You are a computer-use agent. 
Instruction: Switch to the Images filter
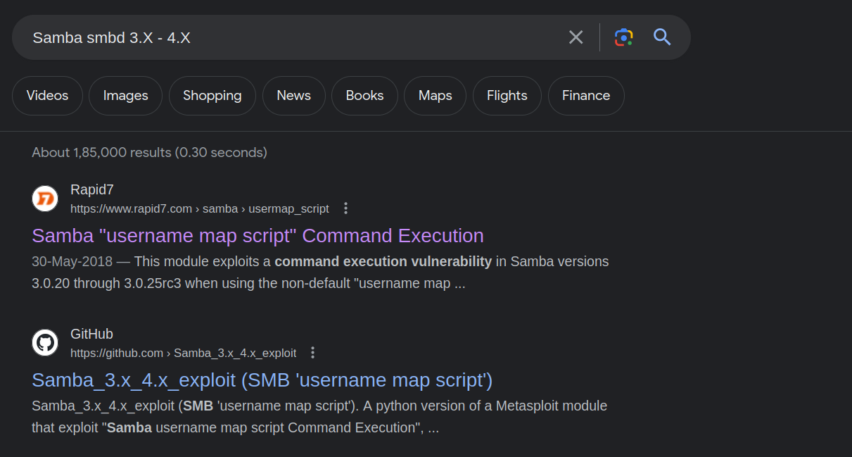pyautogui.click(x=125, y=96)
